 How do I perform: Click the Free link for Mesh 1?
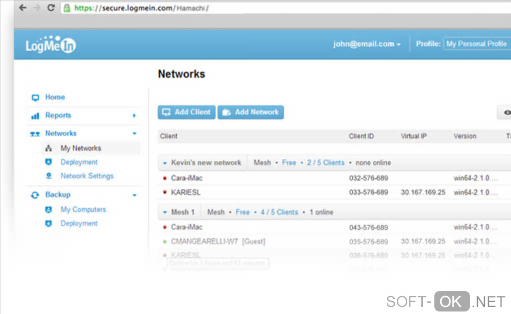pos(243,212)
